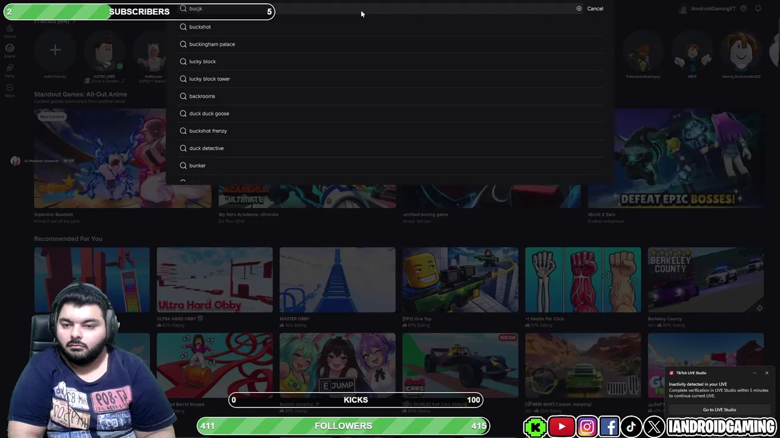Image resolution: width=780 pixels, height=438 pixels.
Task: Click the search icon beside buckshot
Action: coord(183,27)
